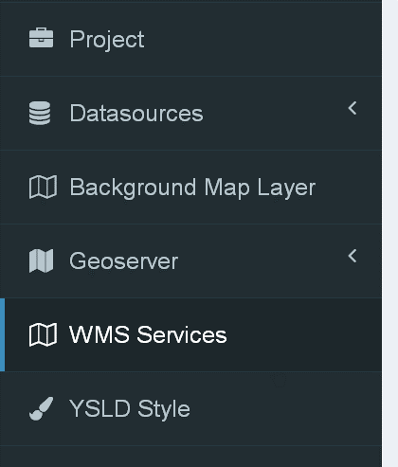This screenshot has width=398, height=467.
Task: Expand the Datasources submenu chevron
Action: coord(353,108)
